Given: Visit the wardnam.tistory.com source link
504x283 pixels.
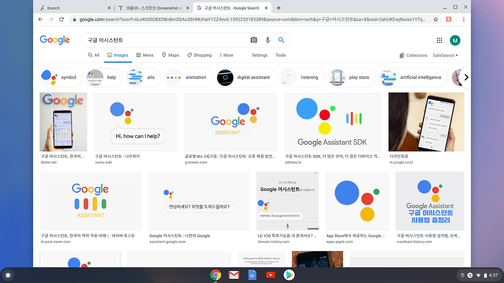Looking at the screenshot, I should point(414,242).
